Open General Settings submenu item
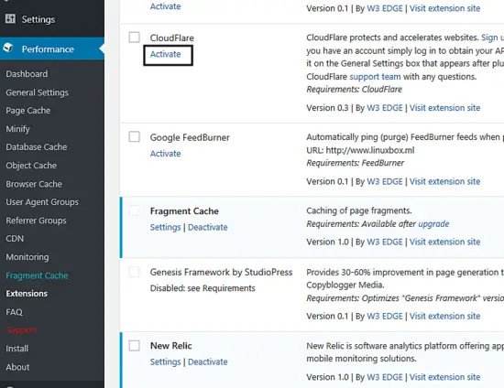Image resolution: width=504 pixels, height=388 pixels. tap(37, 92)
